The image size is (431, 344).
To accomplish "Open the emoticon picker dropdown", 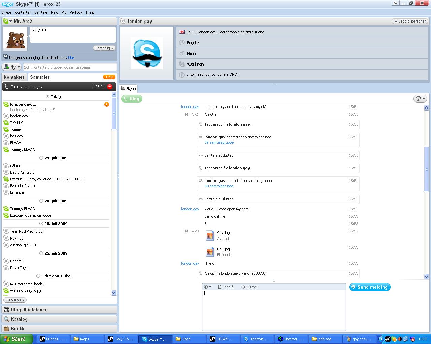I will (208, 287).
